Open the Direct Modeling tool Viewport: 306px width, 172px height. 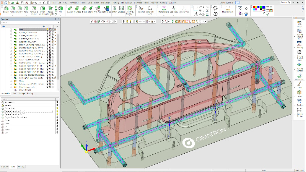43,10
